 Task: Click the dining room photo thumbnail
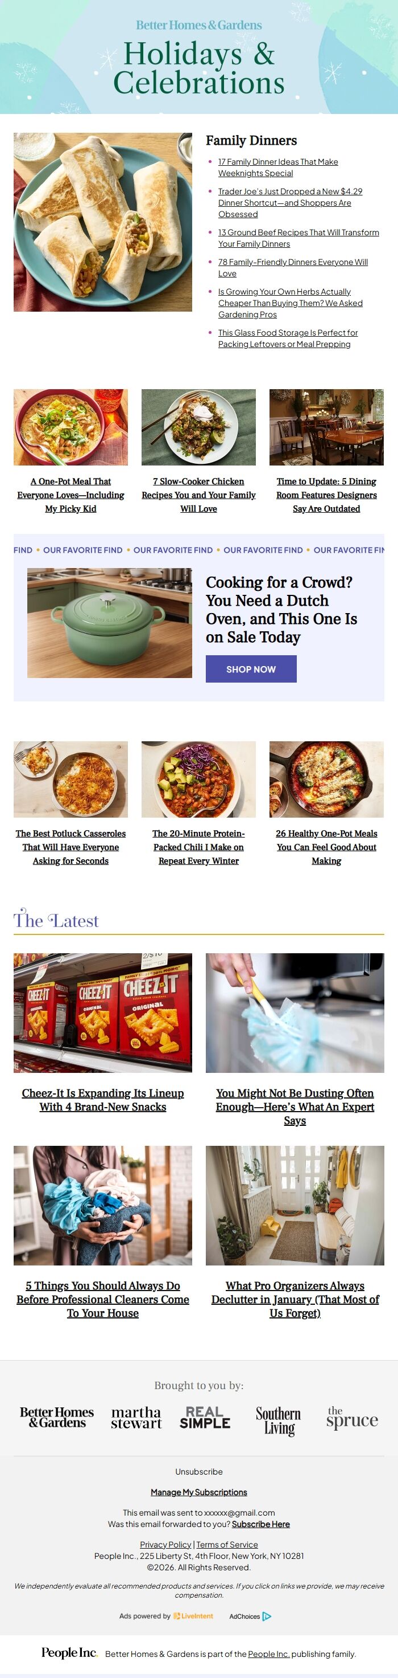(326, 427)
